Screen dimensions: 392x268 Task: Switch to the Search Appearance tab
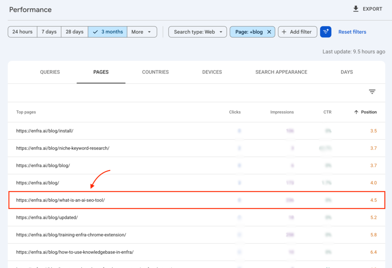281,72
